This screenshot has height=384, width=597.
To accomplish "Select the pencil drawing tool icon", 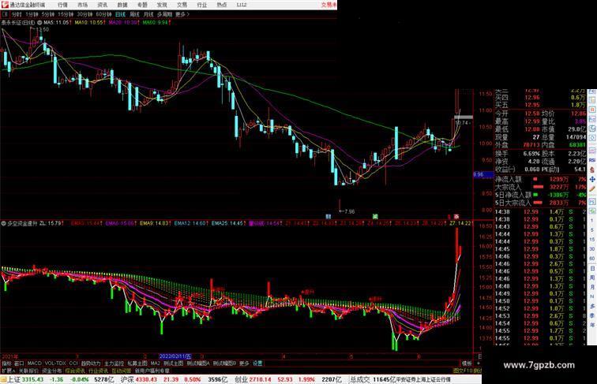I will [x=592, y=188].
